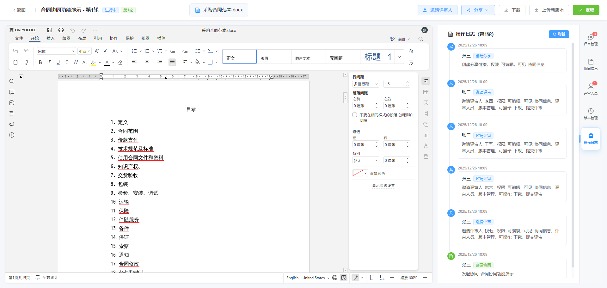Open the find magnifier in left sidebar

click(x=12, y=81)
